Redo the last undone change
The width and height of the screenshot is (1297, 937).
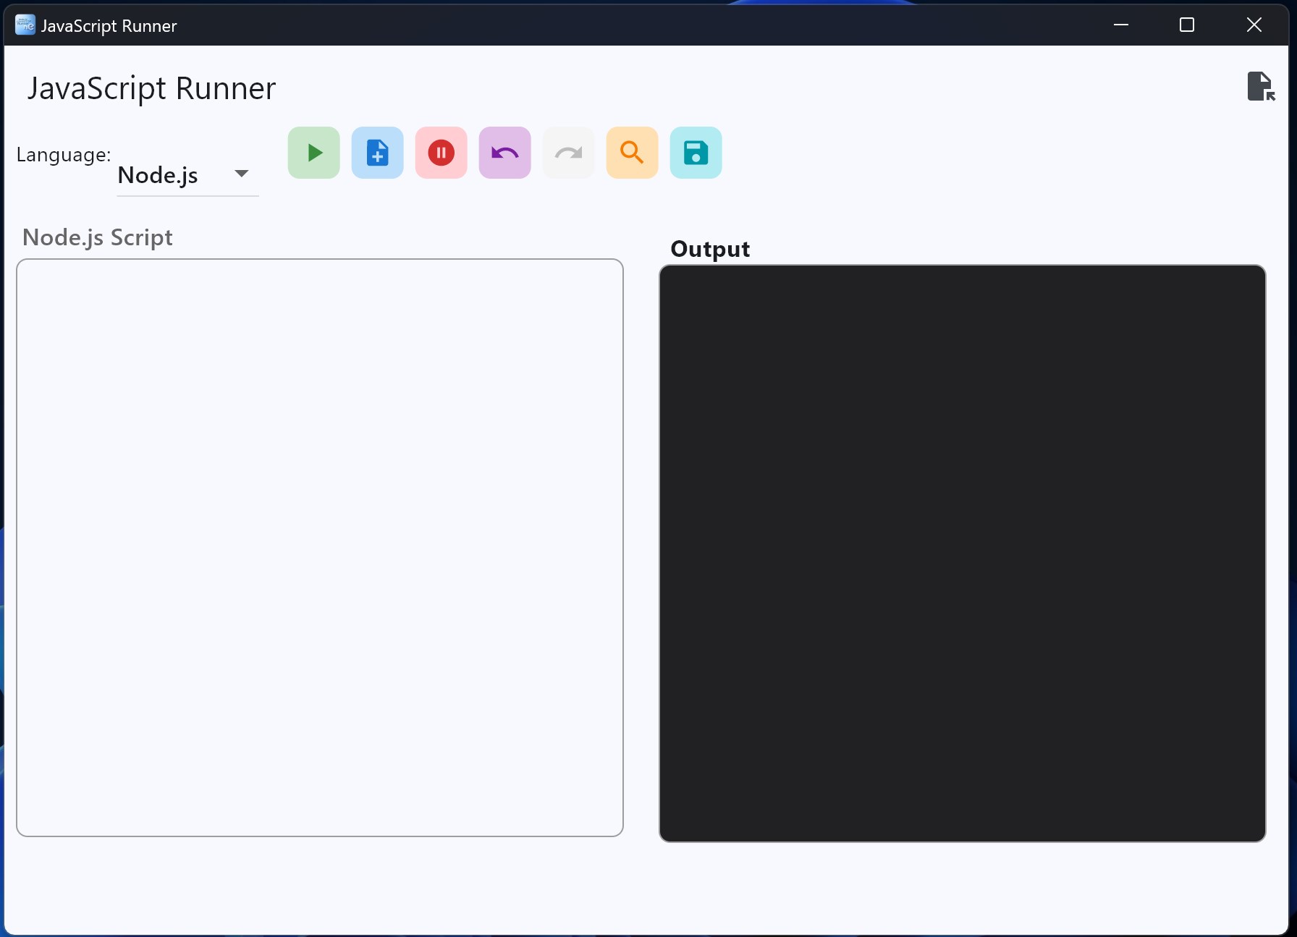568,153
